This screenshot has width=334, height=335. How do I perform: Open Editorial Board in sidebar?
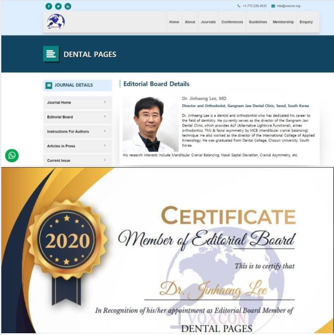click(x=77, y=117)
